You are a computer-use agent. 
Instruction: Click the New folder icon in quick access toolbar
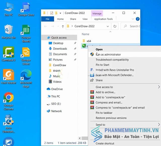click(x=56, y=13)
